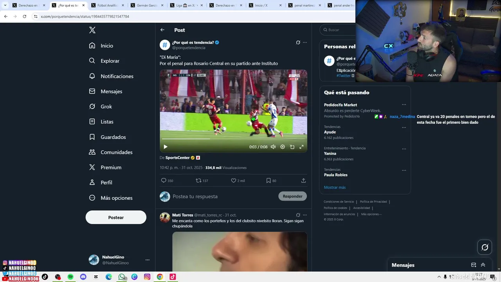This screenshot has width=501, height=282.
Task: Click the Responder button
Action: tap(292, 196)
